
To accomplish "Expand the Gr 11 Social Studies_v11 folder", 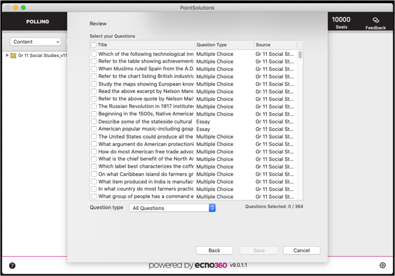I will (7, 55).
